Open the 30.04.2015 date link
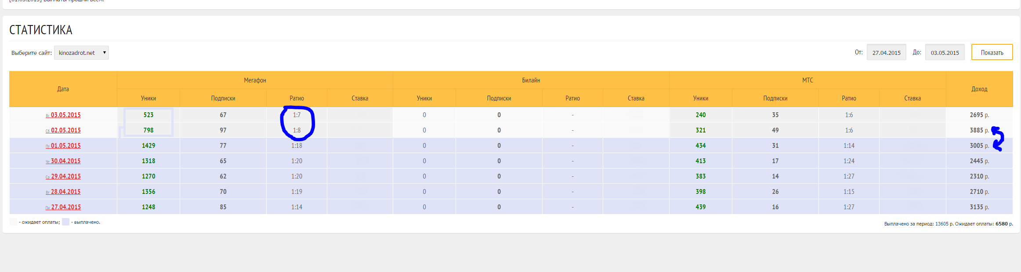The height and width of the screenshot is (272, 1021). coord(65,161)
